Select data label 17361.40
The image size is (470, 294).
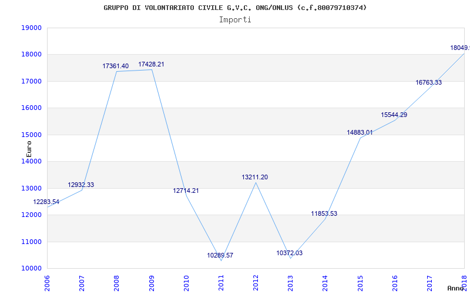pyautogui.click(x=115, y=66)
